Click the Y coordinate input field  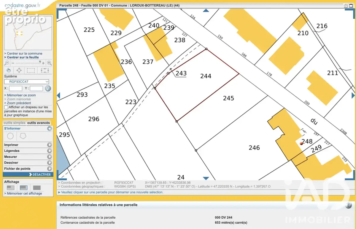[x=36, y=88]
